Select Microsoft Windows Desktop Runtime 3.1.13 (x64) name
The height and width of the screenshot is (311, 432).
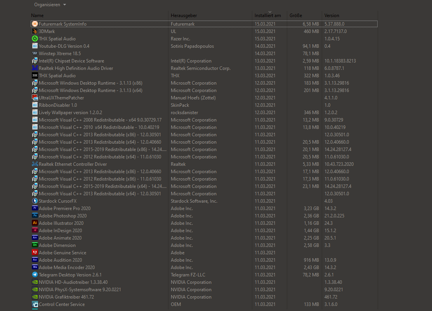[x=90, y=90]
